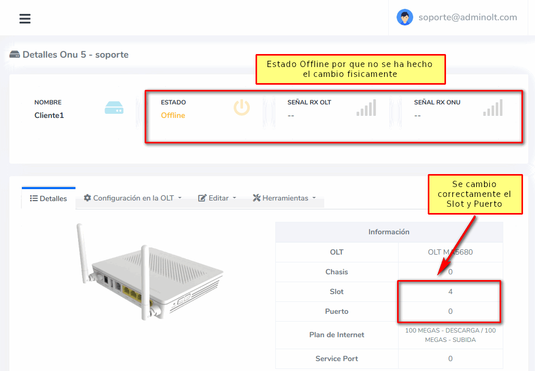The width and height of the screenshot is (535, 371).
Task: Click the Señal RX ONU signal bars
Action: point(493,108)
